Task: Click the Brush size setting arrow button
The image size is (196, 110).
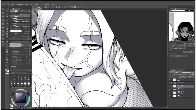Action: click(x=29, y=48)
